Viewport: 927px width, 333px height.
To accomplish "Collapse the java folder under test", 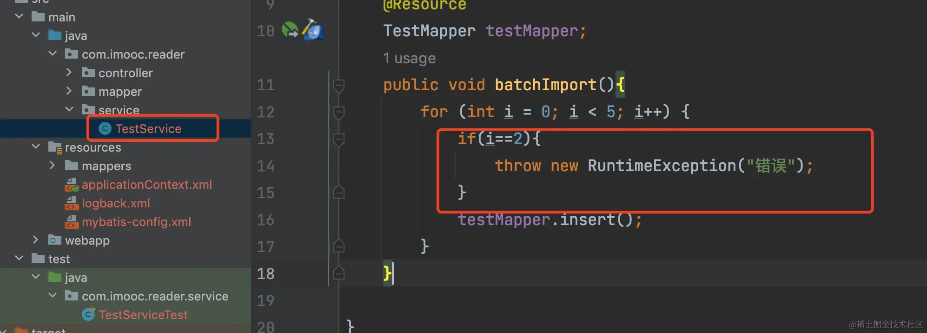I will (x=36, y=277).
